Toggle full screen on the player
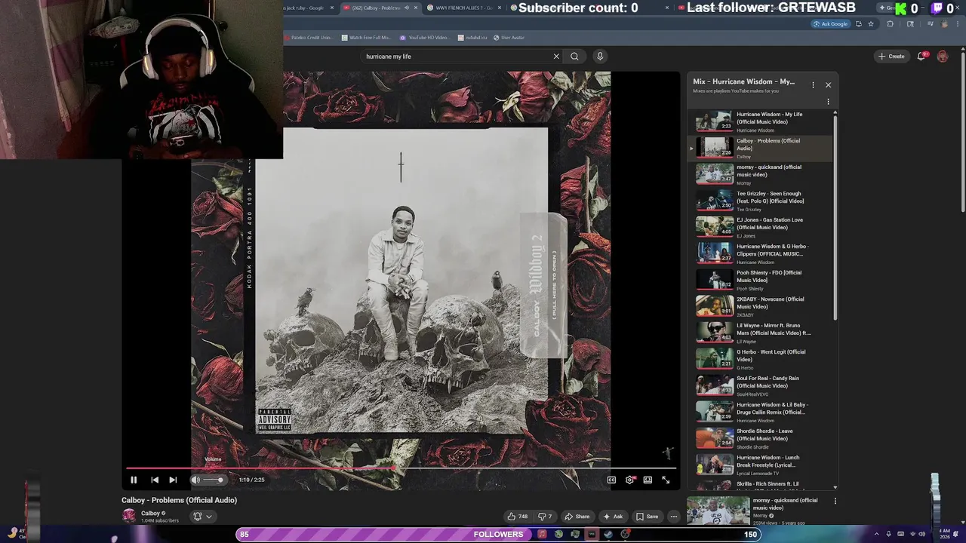 point(666,480)
